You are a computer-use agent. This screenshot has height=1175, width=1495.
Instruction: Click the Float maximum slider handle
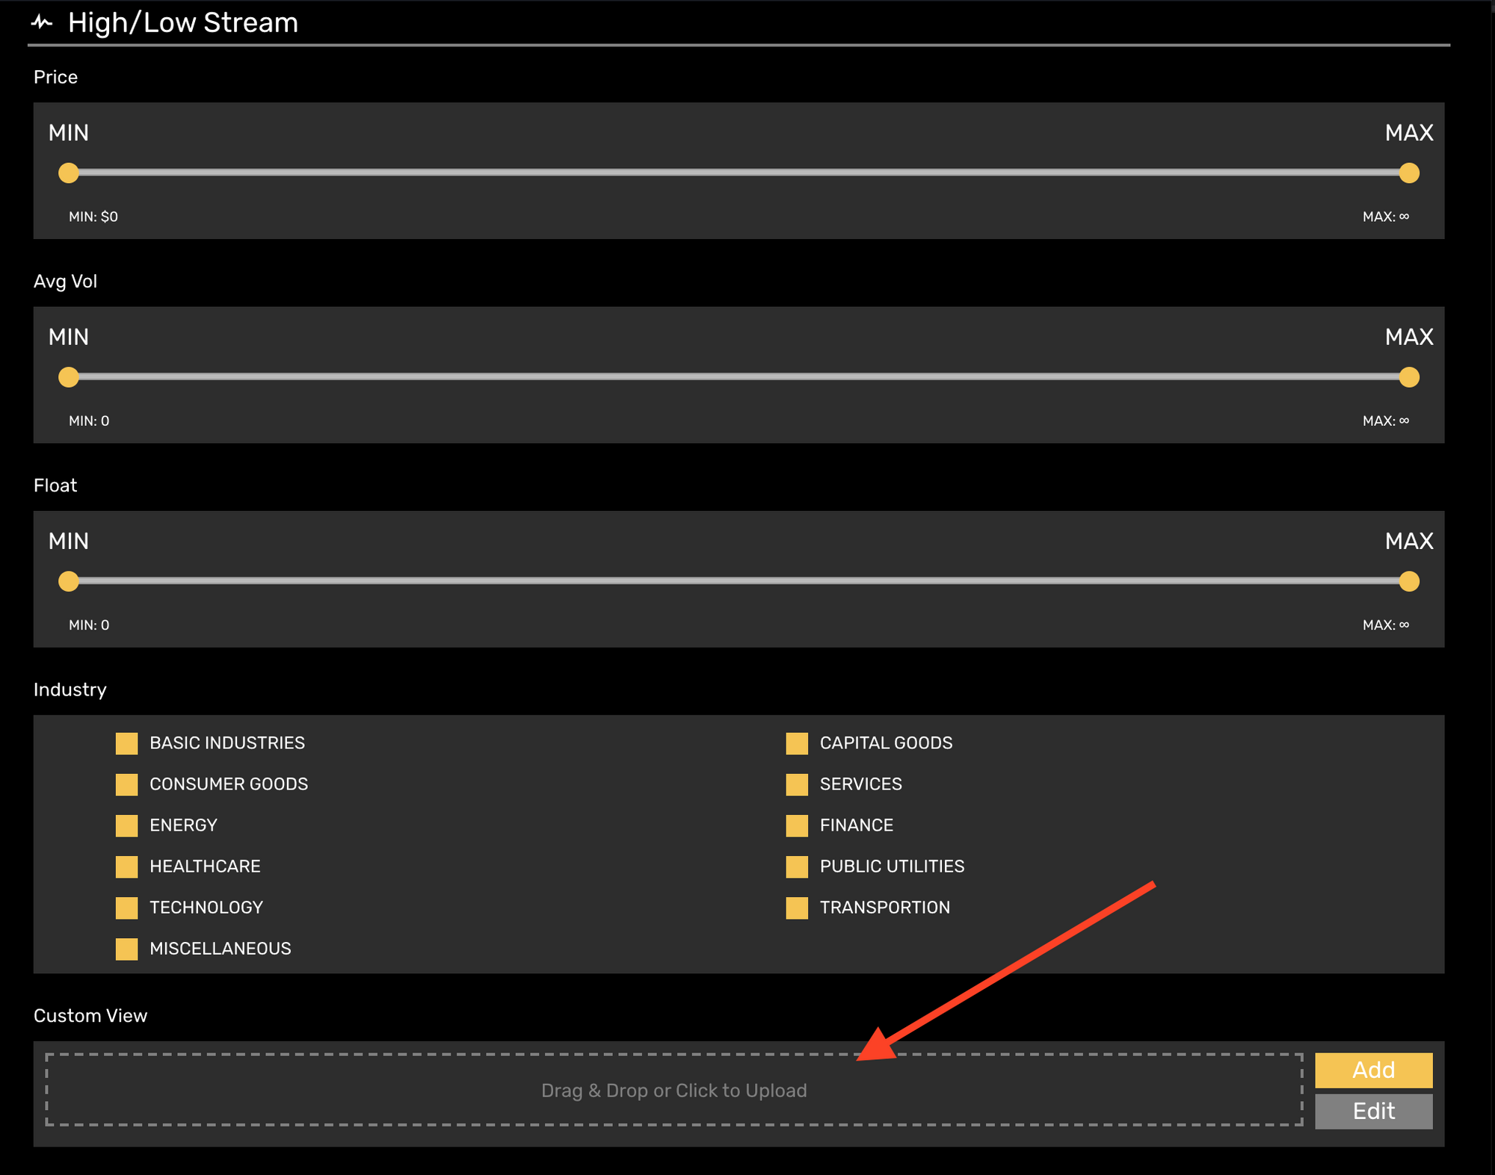[1409, 581]
